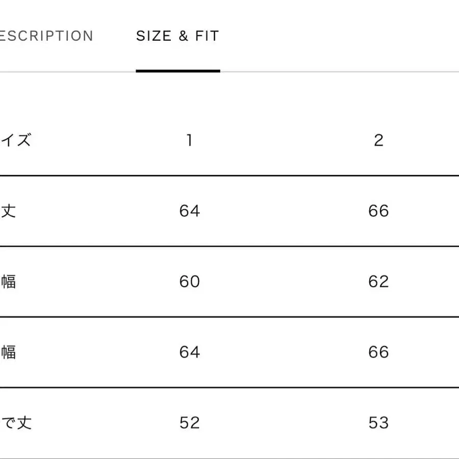Click the divider line under the size row

[x=229, y=175]
